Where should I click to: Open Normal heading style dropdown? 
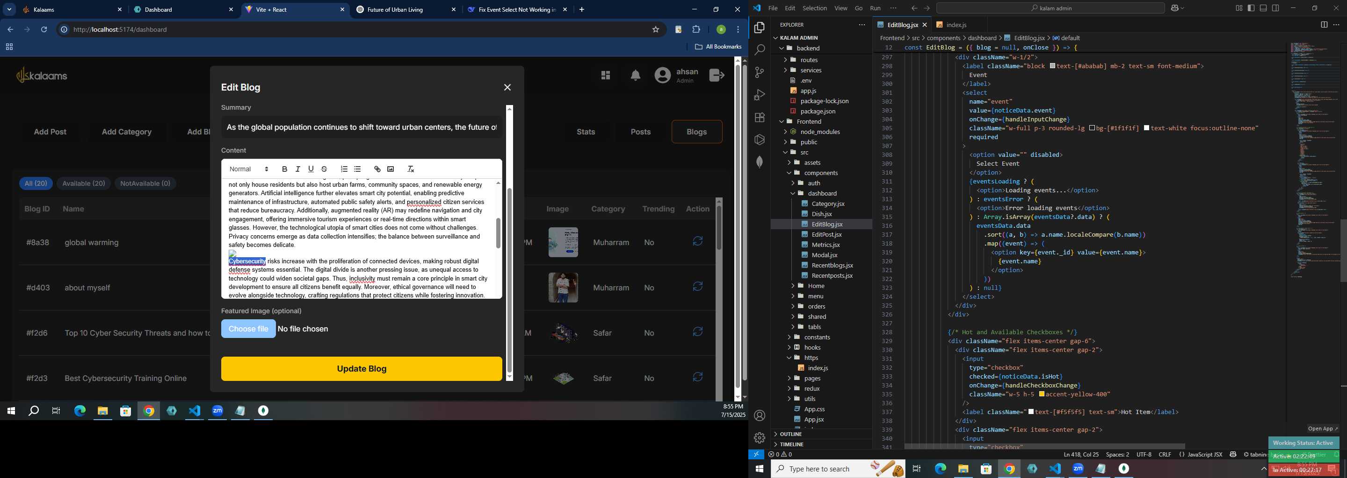point(249,169)
